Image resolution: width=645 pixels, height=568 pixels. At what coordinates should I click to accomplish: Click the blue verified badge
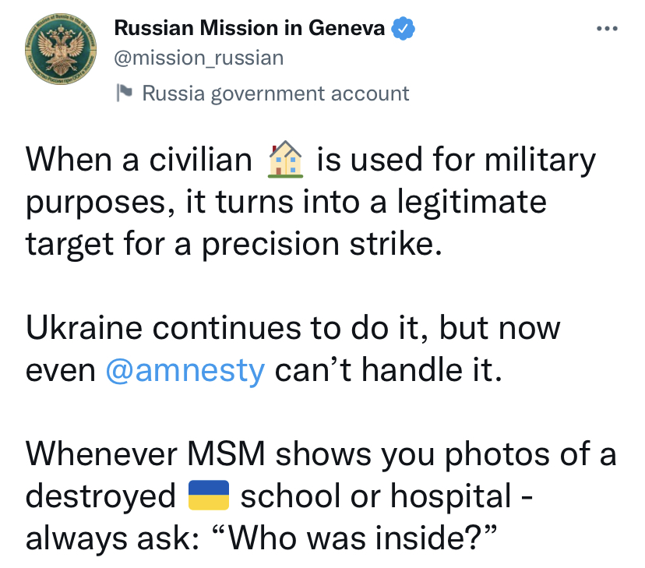(402, 29)
